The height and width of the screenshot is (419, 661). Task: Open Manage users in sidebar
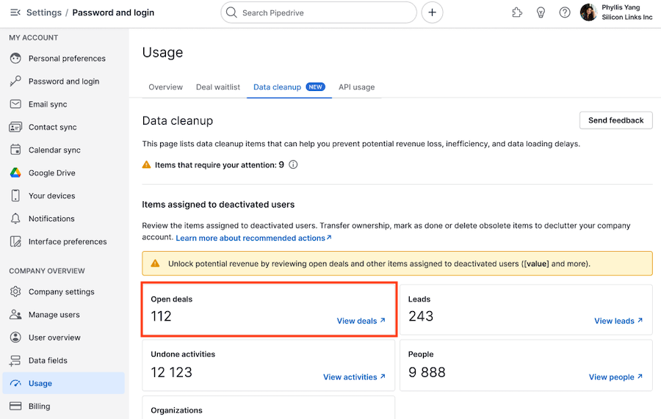tap(54, 315)
